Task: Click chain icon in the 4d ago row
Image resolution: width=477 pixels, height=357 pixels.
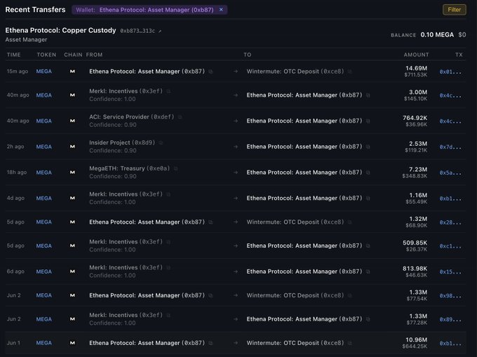Action: pyautogui.click(x=72, y=198)
